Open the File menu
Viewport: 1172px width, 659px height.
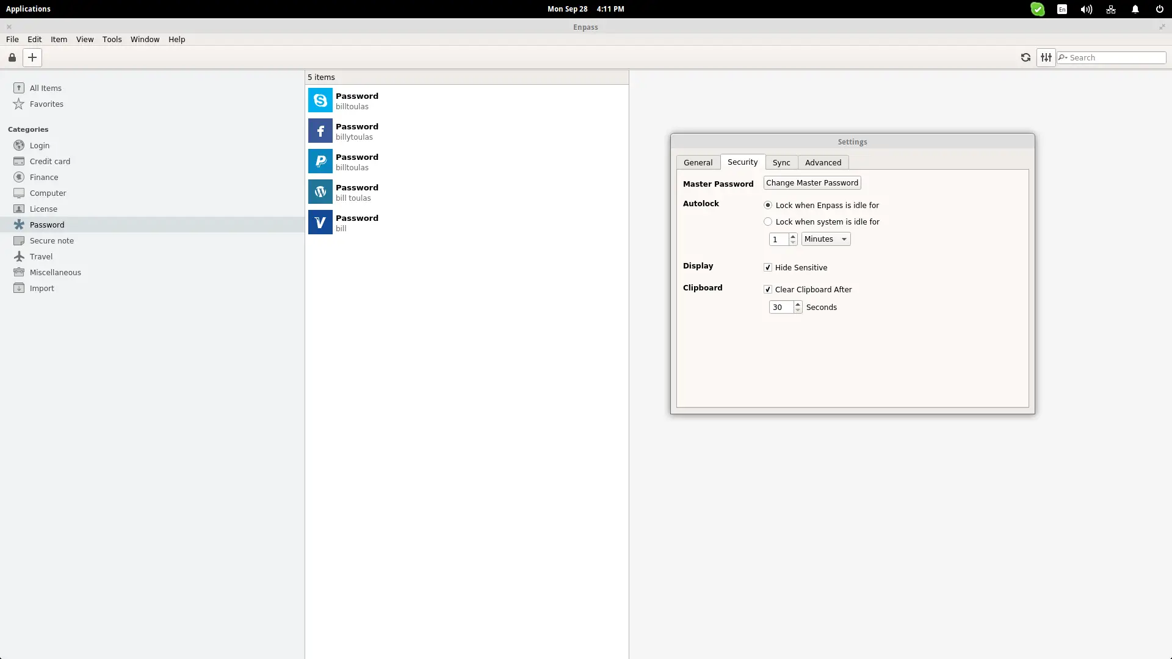12,39
